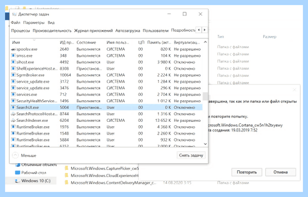Switch to the Производительность tab
Viewport: 308px width, 197px height.
52,31
